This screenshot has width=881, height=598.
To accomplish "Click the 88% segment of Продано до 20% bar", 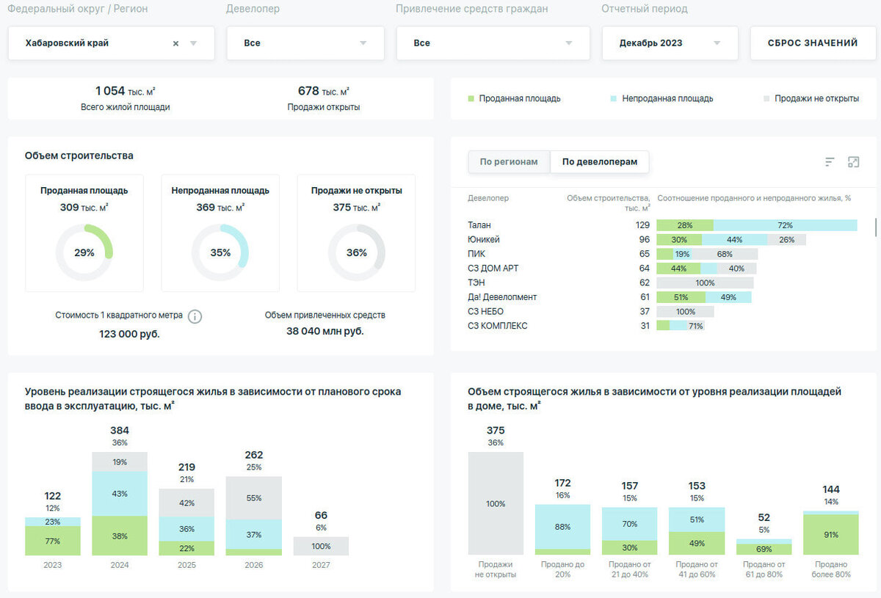I will [562, 526].
